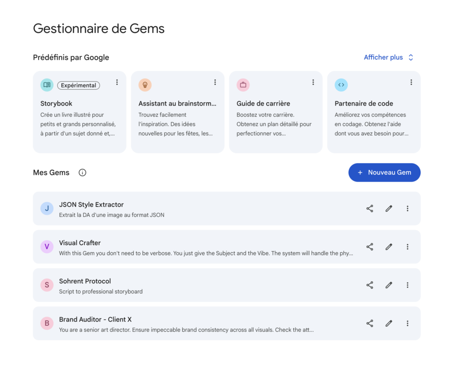The width and height of the screenshot is (455, 374).
Task: Click the Storybook book icon
Action: [47, 84]
